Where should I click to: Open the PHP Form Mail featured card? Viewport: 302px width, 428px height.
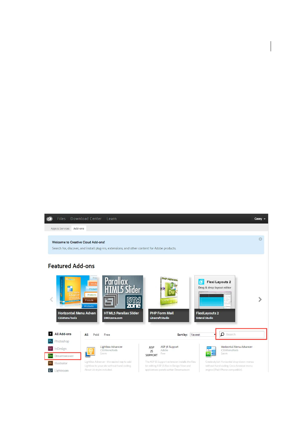[168, 299]
